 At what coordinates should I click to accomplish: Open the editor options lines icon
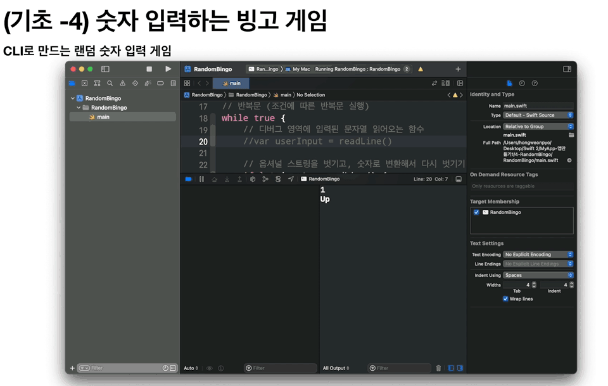[445, 83]
